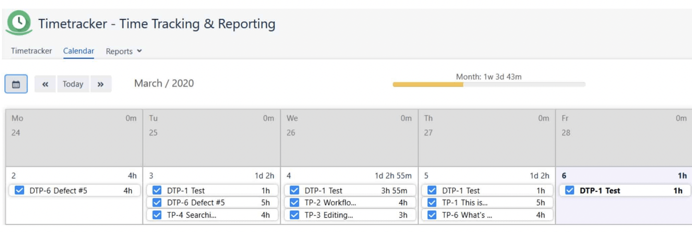Viewport: 692px width, 232px height.
Task: Toggle checkbox for bold DTP-1 Test on March 6
Action: pyautogui.click(x=570, y=191)
